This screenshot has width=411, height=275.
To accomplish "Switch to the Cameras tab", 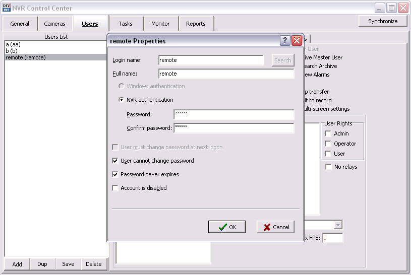I will pyautogui.click(x=54, y=24).
